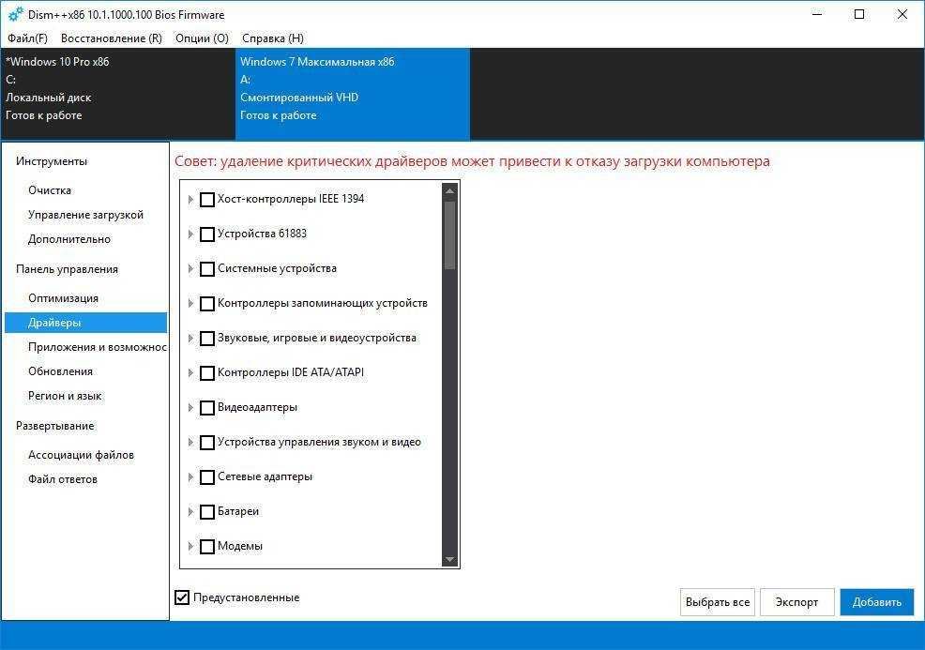Screen dimensions: 925x650
Task: Click the Dism++ gear app icon
Action: coord(15,14)
